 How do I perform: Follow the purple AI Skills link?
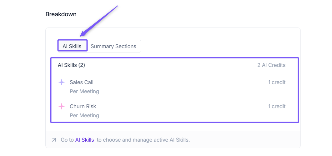(84, 140)
